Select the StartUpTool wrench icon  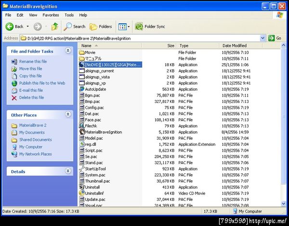click(82, 169)
